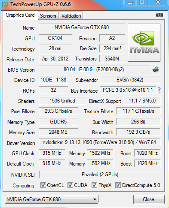The image size is (169, 208).
Task: Open the GPU selection dropdown arrow
Action: click(x=95, y=199)
